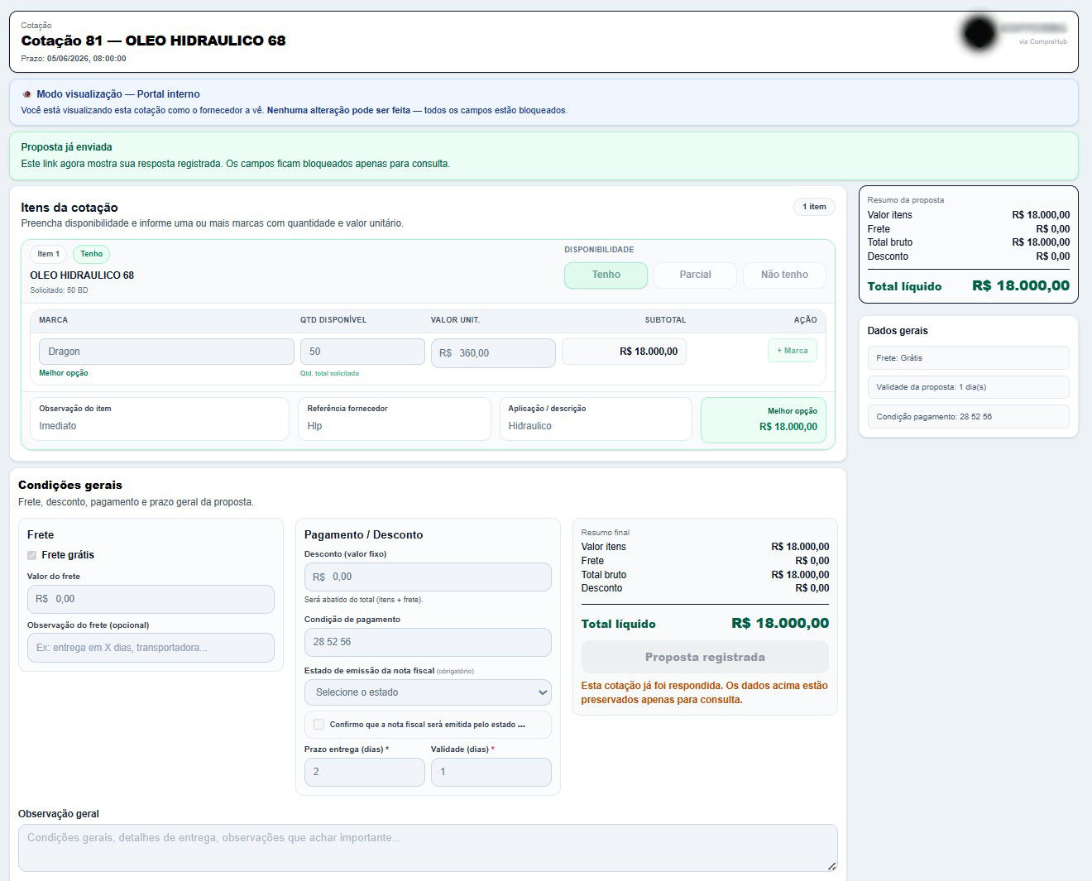Click the Melhor opção label under Dragon

[x=64, y=373]
